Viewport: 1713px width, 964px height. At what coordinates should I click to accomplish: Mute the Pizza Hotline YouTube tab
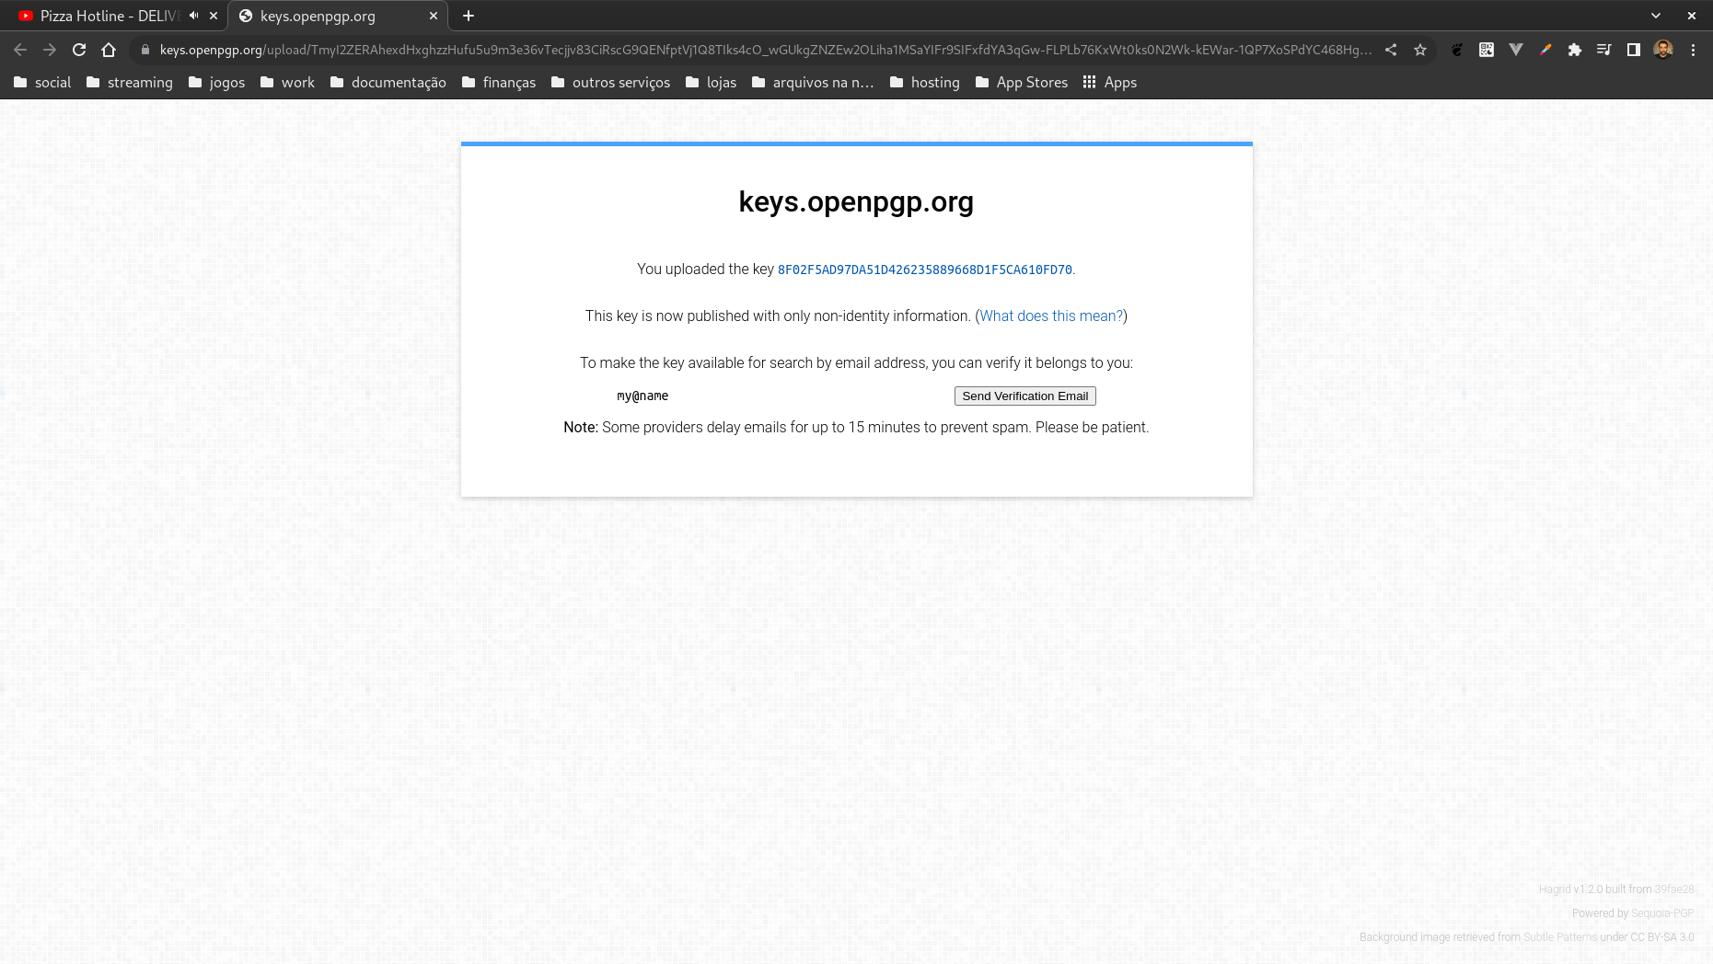pos(192,15)
